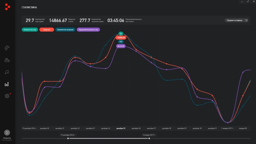Viewport: 256px width, 144px height.
Task: Click the Оператор user avatar
Action: (7, 132)
